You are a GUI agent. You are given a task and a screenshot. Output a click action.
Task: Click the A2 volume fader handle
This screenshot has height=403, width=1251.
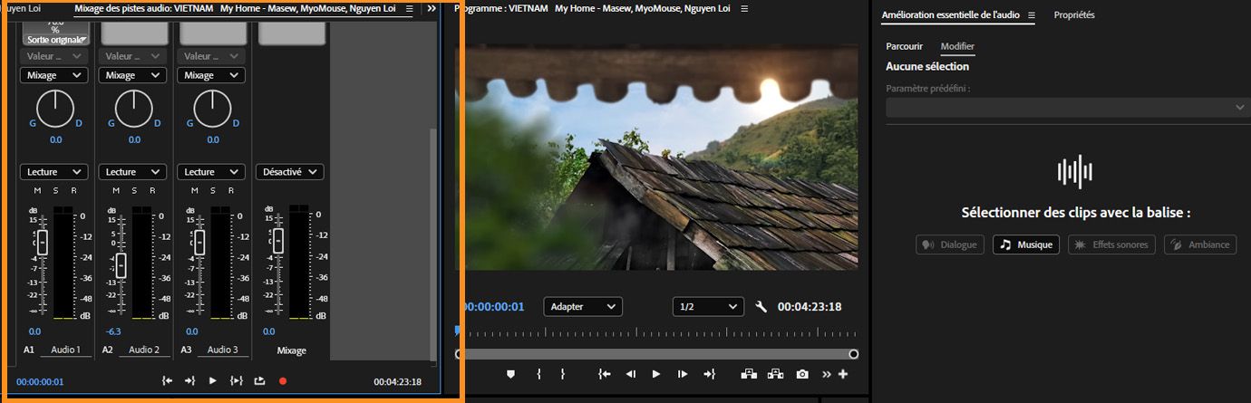[120, 265]
